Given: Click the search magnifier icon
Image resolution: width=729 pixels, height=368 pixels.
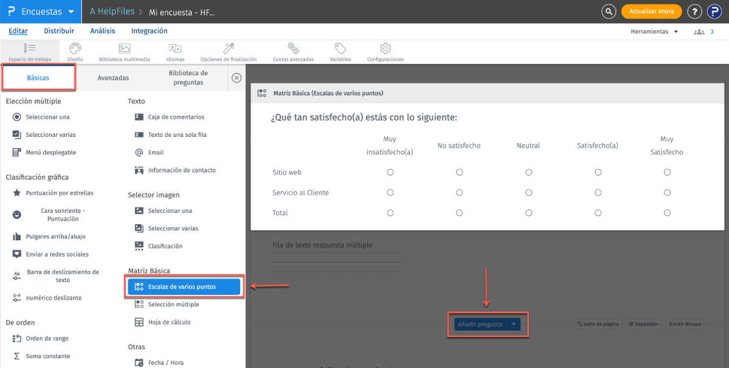Looking at the screenshot, I should [608, 12].
